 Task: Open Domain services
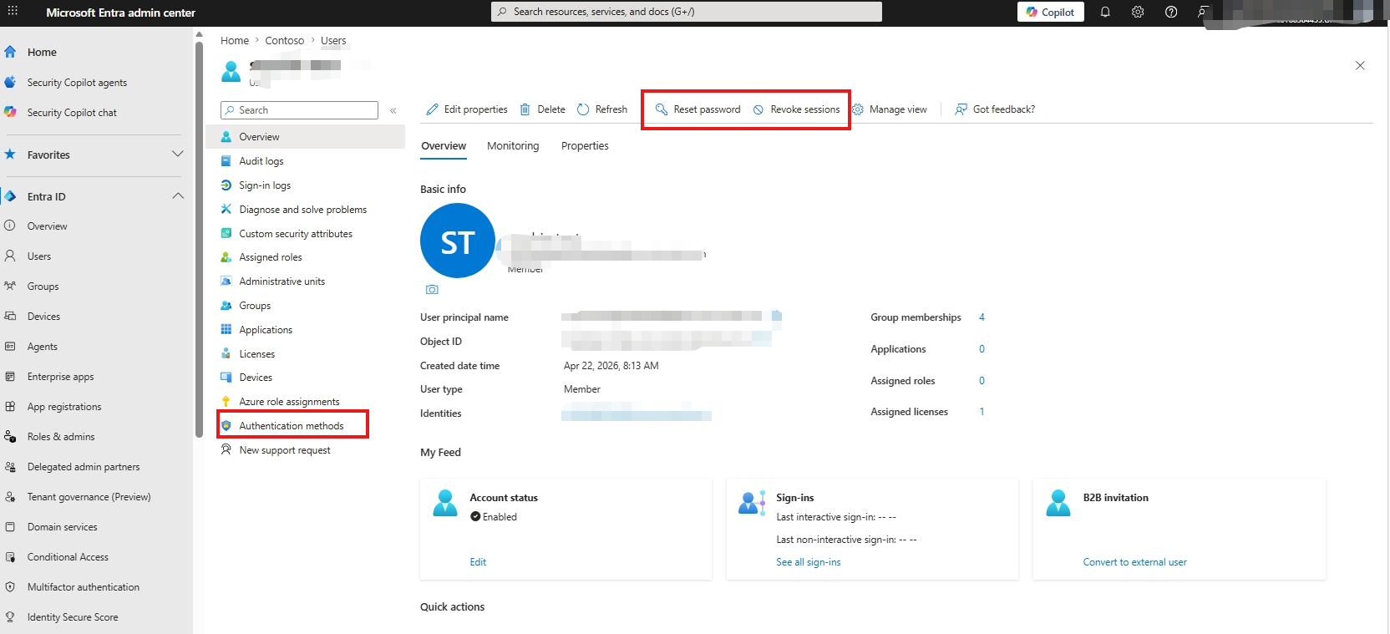pos(62,527)
